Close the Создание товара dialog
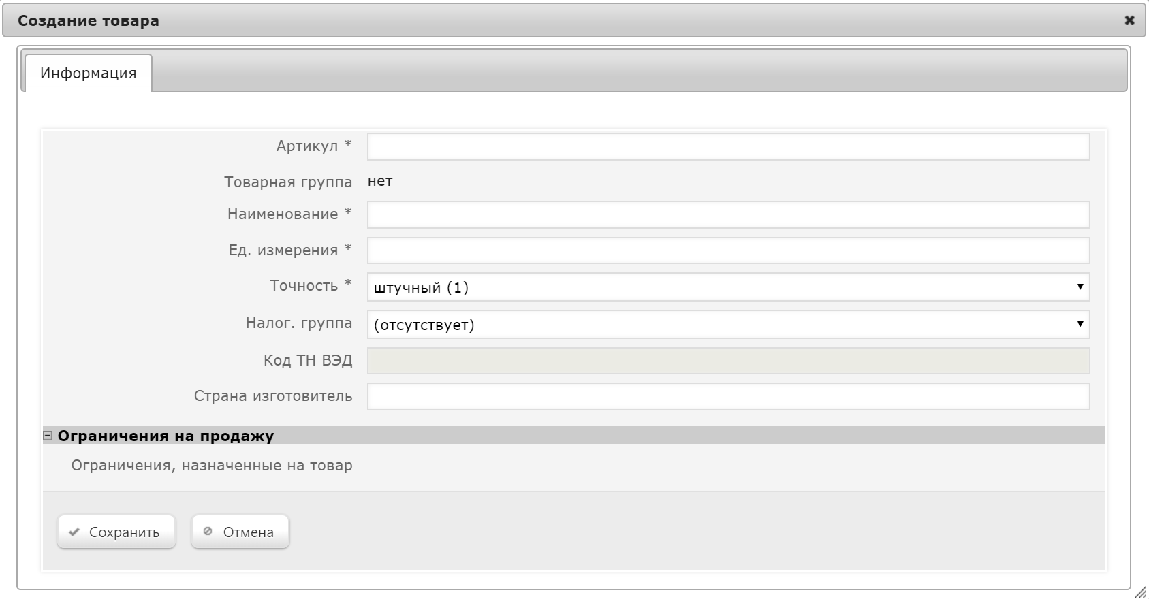Viewport: 1149px width, 599px height. 1129,20
